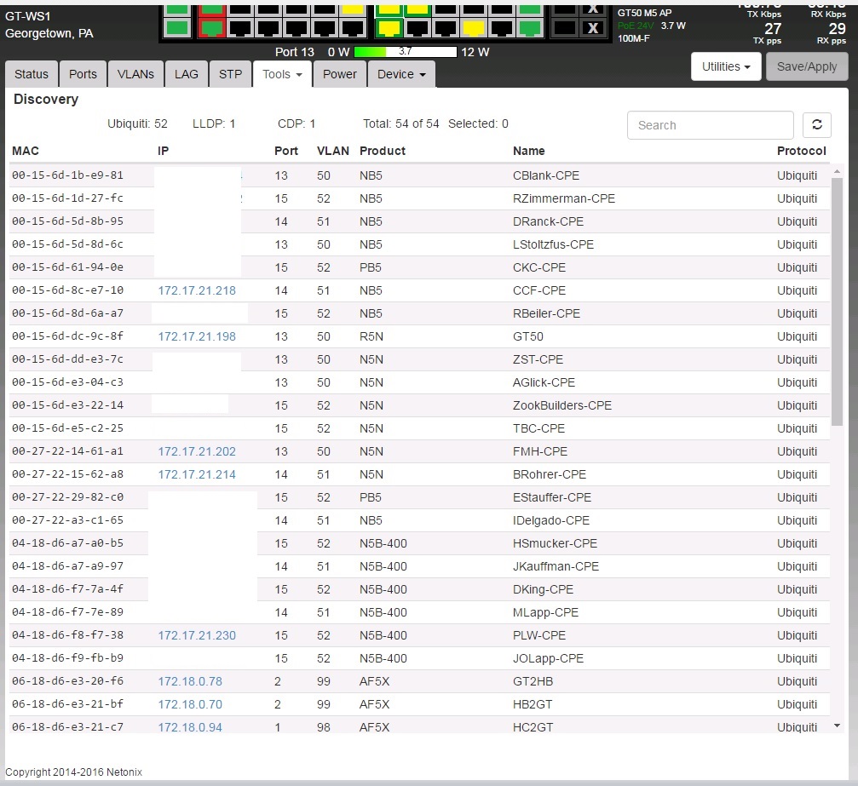
Task: Select the leftmost green port in bottom row
Action: [x=177, y=28]
